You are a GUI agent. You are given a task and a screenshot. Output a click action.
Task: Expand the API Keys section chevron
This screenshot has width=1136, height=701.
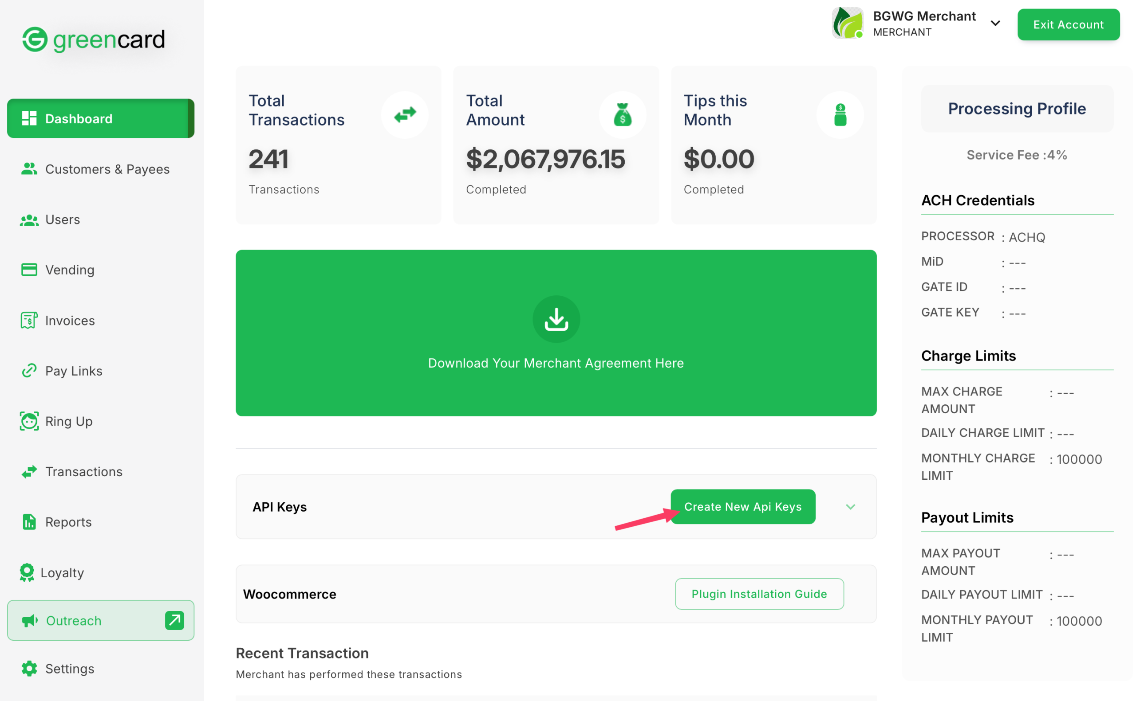click(850, 506)
